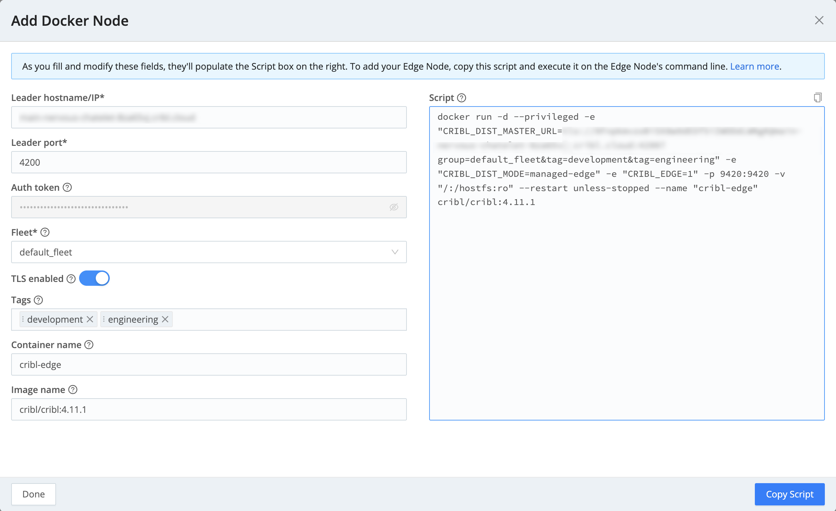Disable the TLS enabled toggle

click(94, 278)
